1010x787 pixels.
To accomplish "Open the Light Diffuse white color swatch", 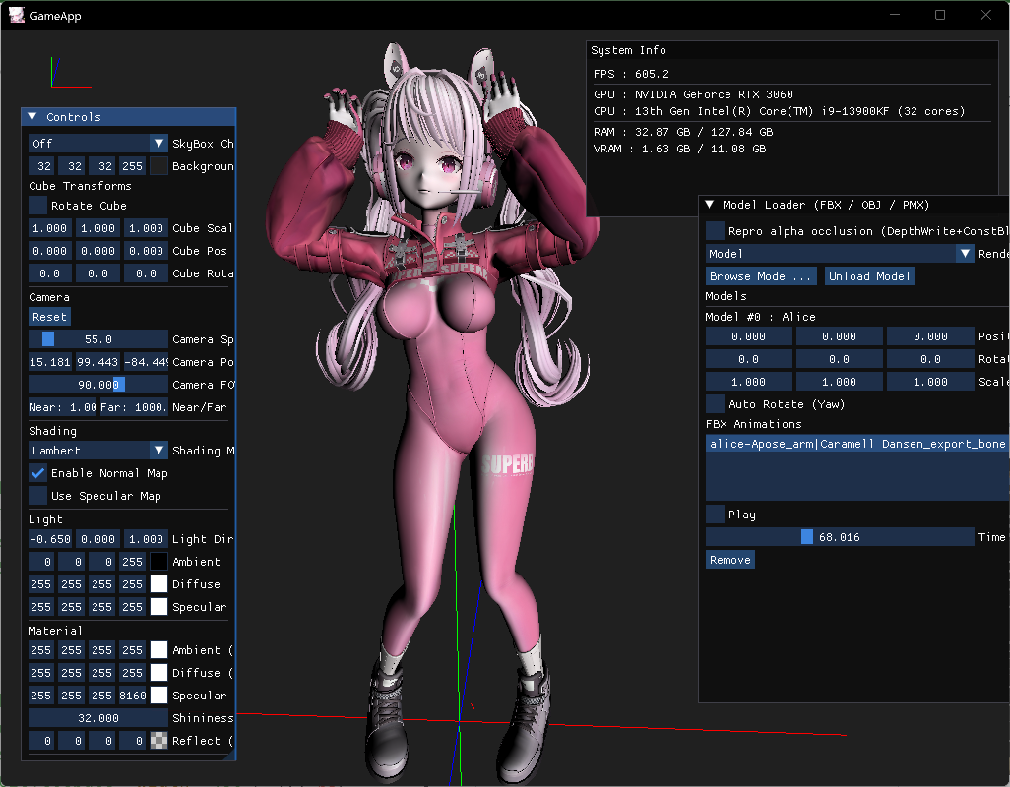I will click(158, 584).
